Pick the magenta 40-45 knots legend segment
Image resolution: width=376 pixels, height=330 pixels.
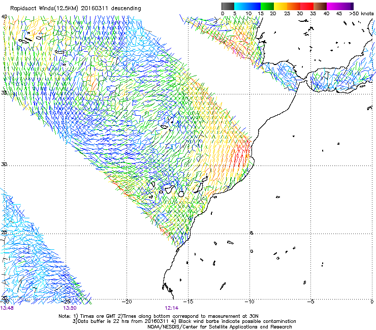tap(333, 6)
